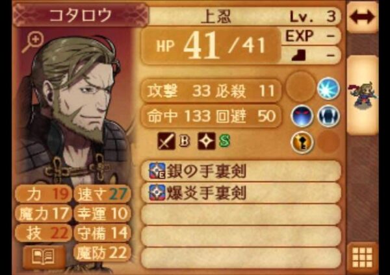
Task: Tap the sword weapon rank icon
Action: 166,141
